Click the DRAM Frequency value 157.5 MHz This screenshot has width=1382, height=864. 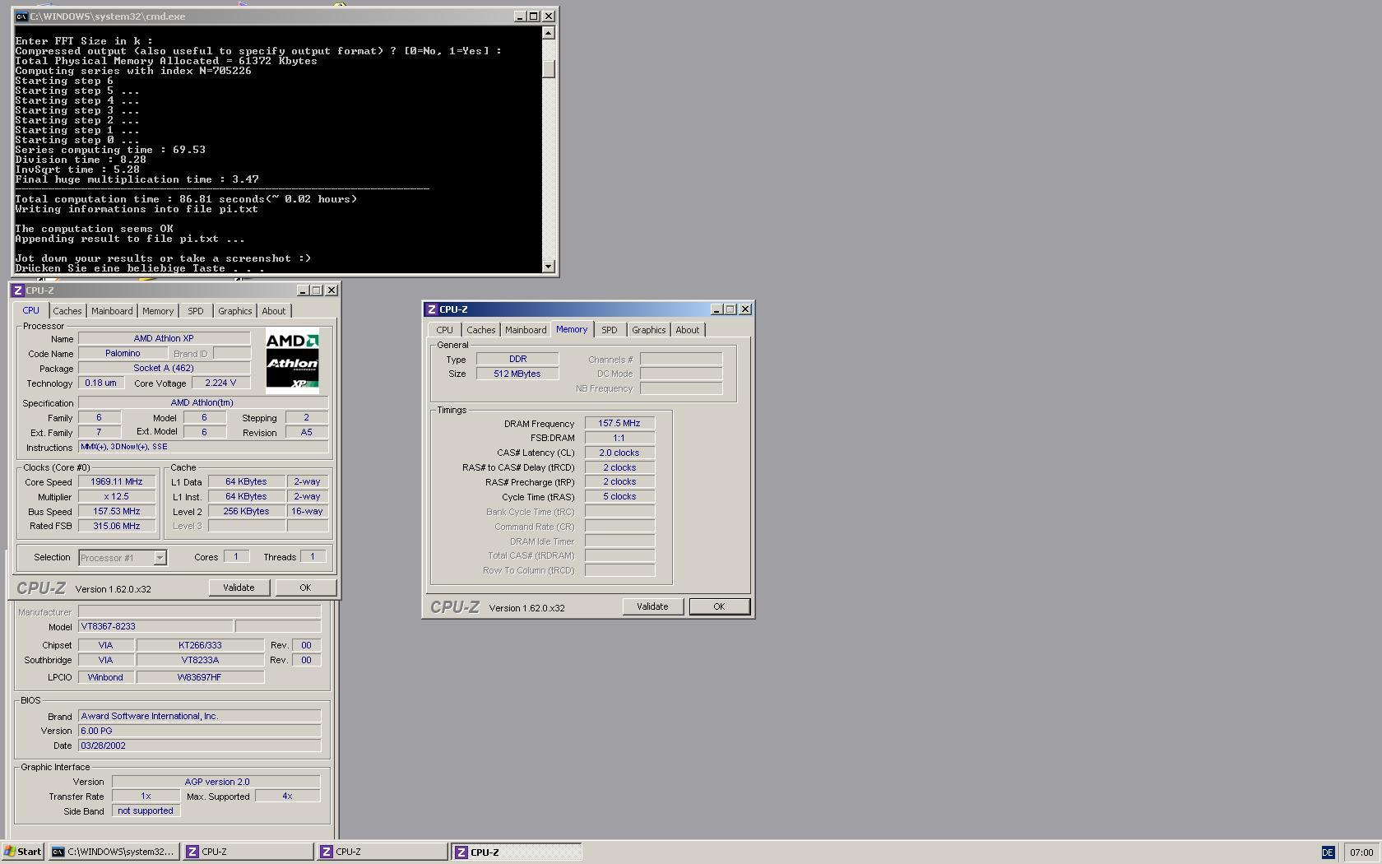point(619,424)
